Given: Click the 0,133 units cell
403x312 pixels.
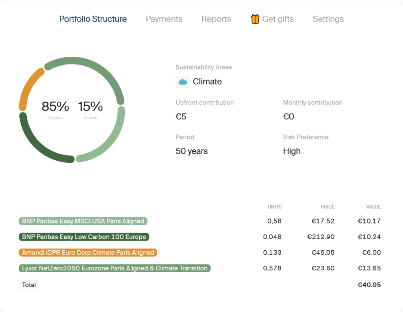Looking at the screenshot, I should tap(272, 253).
